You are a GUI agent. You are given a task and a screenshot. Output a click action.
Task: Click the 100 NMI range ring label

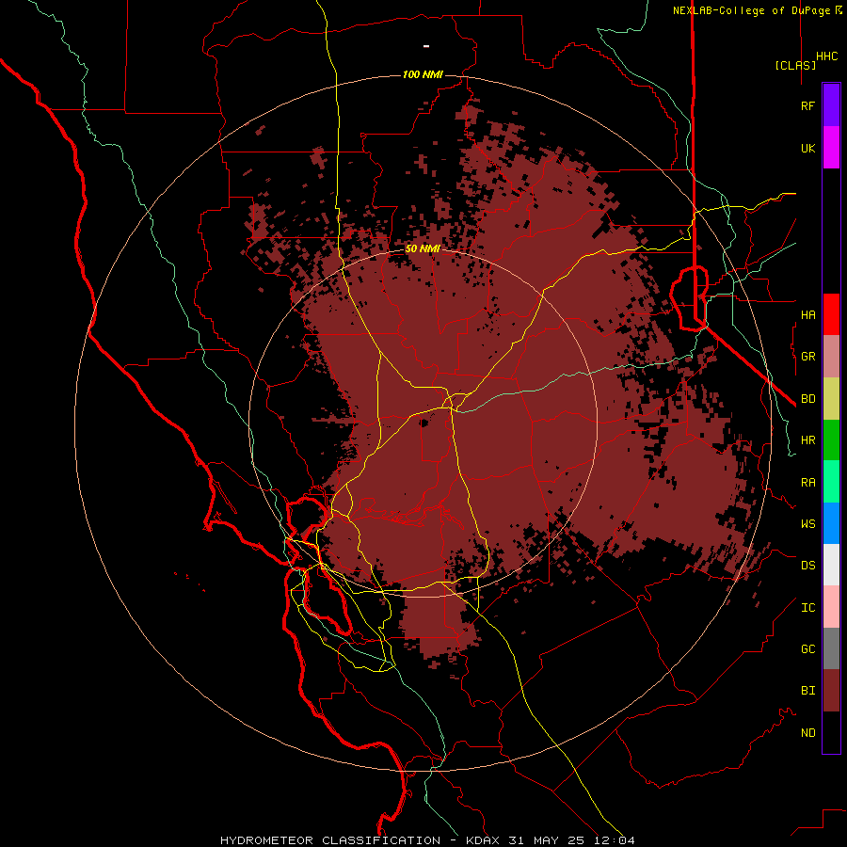click(423, 74)
